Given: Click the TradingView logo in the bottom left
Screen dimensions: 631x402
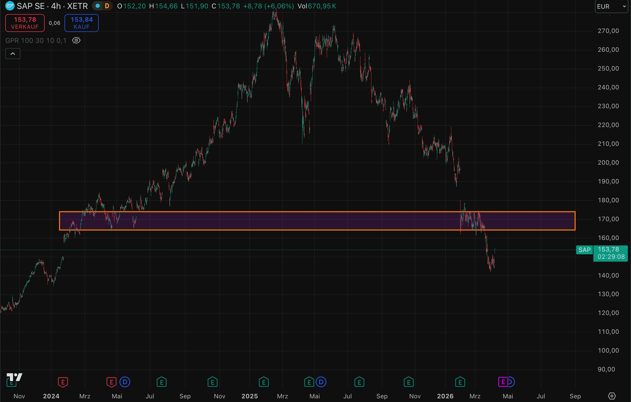Looking at the screenshot, I should point(14,377).
